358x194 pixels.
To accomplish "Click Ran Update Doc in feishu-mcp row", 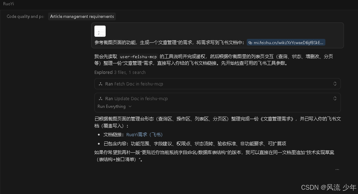I will click(x=217, y=98).
